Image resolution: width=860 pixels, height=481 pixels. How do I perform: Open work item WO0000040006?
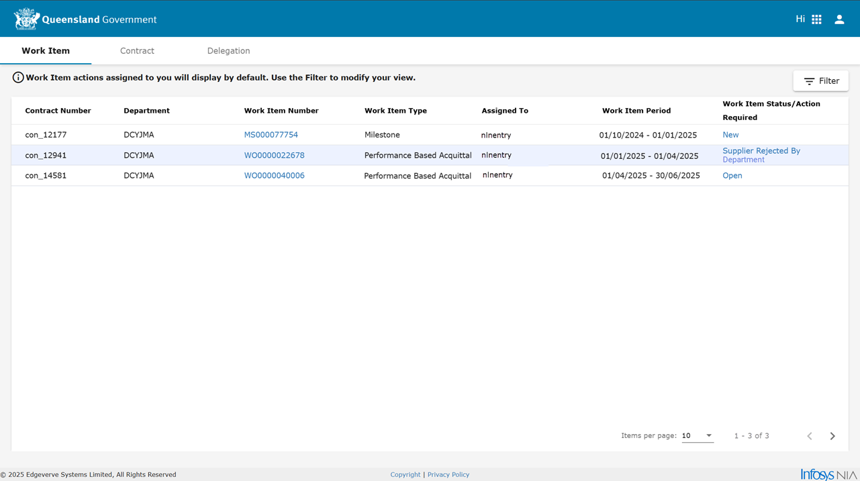click(x=274, y=176)
